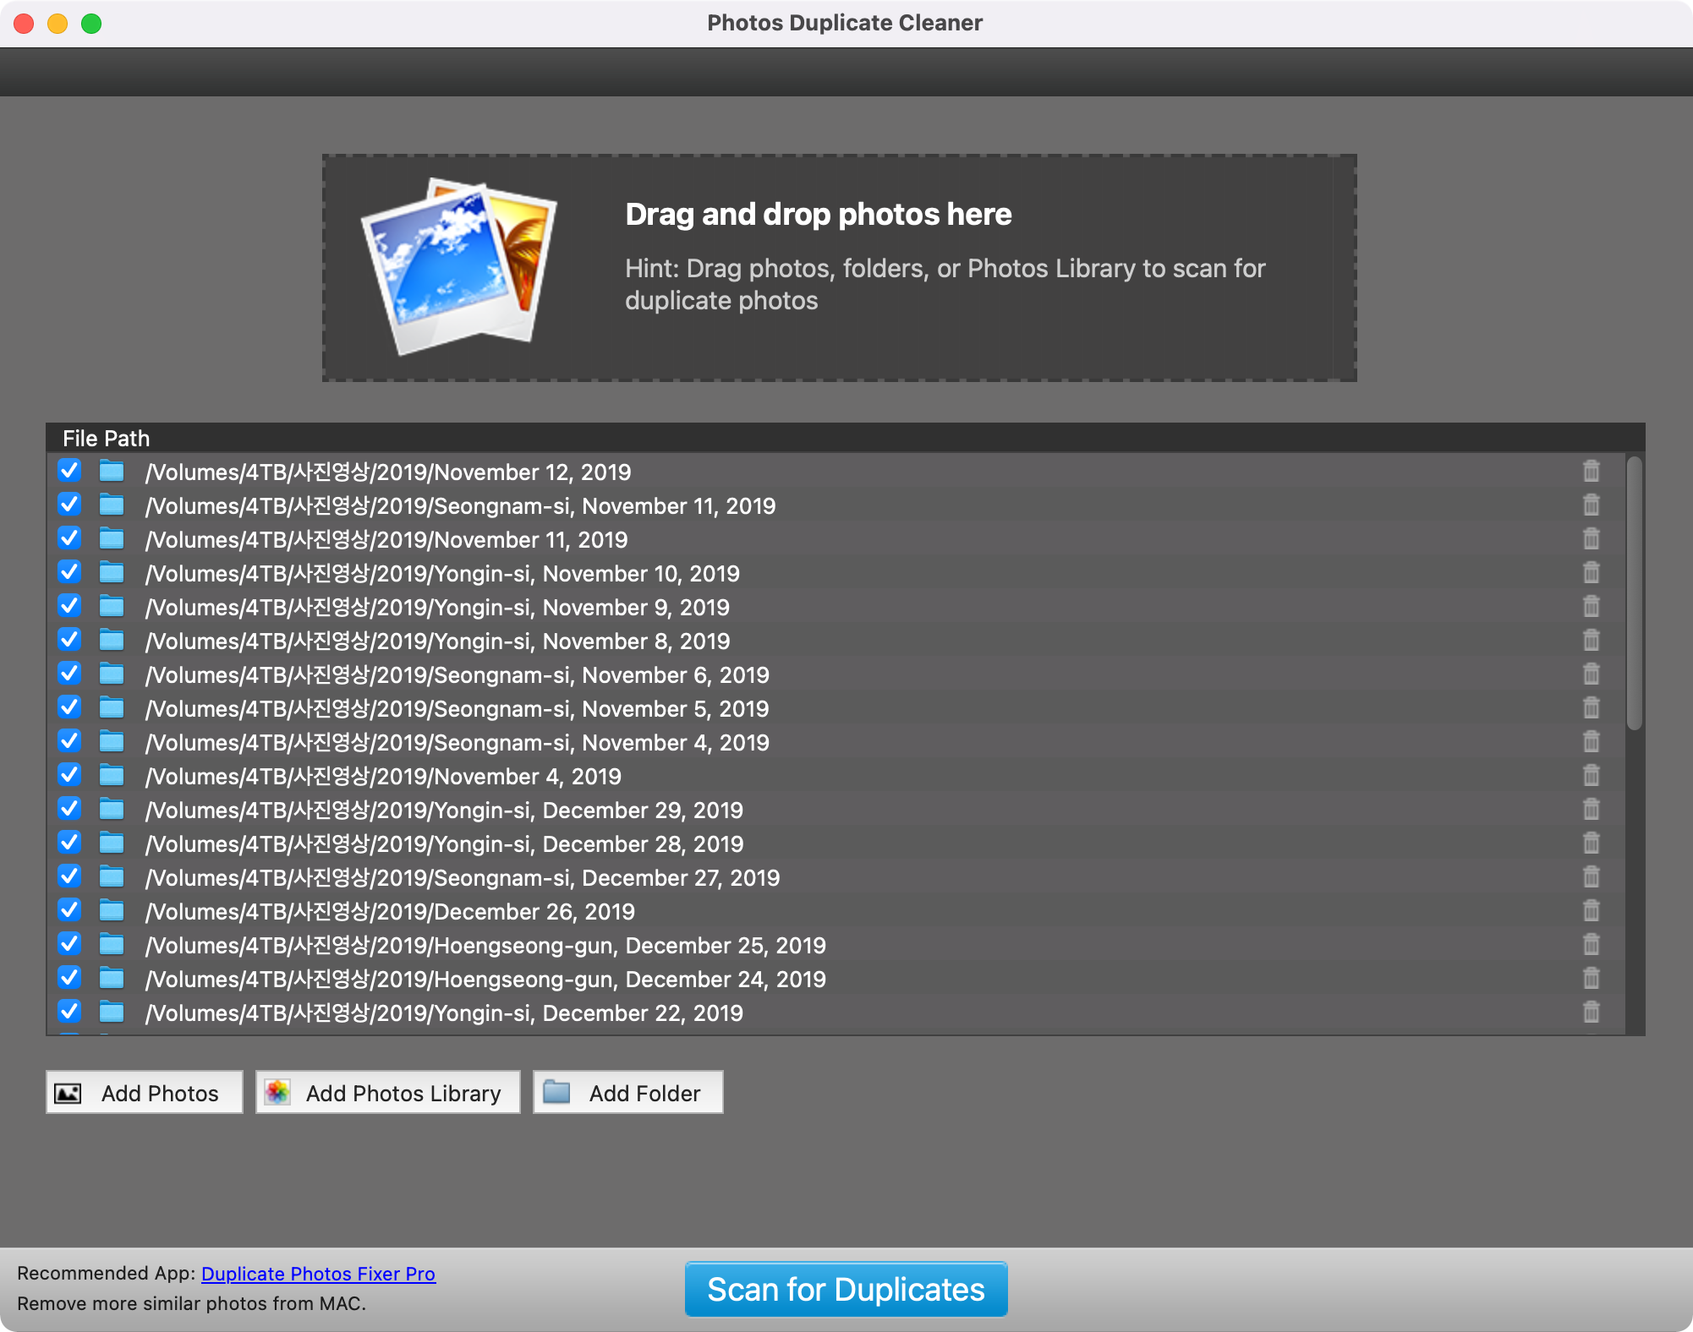Screen dimensions: 1693x1332
Task: Delete the November 12, 2019 folder entry
Action: (1591, 472)
